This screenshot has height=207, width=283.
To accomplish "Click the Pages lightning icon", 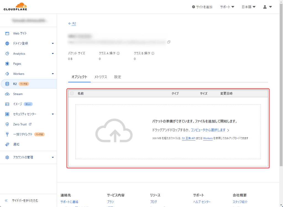I will pyautogui.click(x=7, y=64).
